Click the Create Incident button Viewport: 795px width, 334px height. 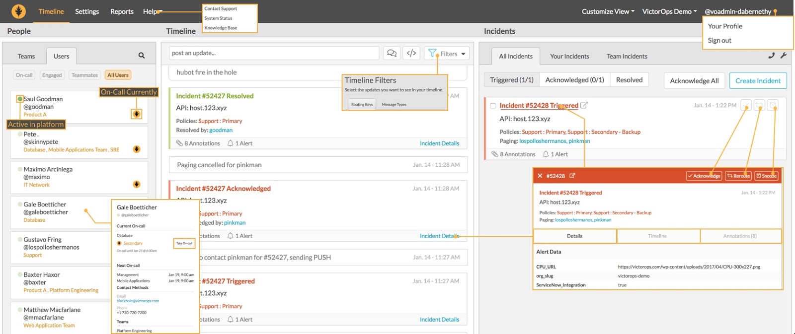coord(758,80)
